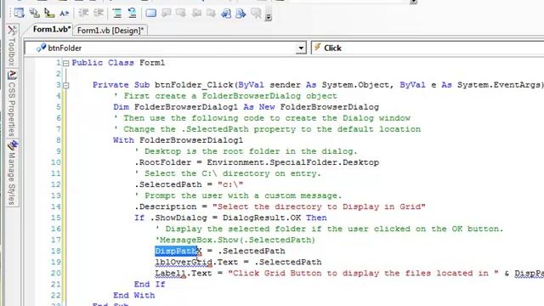Click the "c:\" string on line 12
544x306 pixels.
230,184
